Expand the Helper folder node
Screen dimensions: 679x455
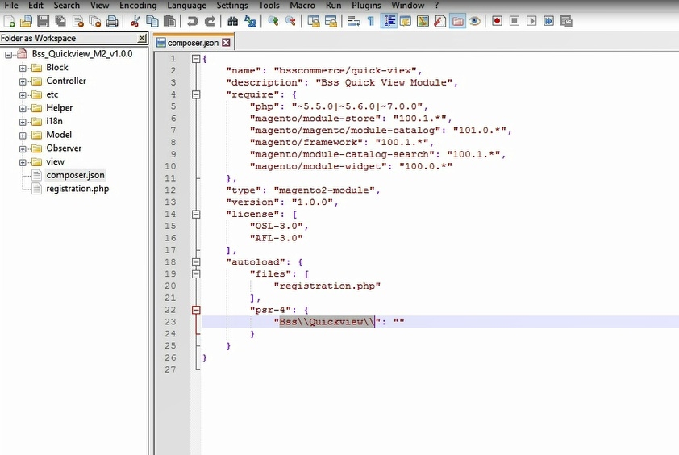coord(23,108)
